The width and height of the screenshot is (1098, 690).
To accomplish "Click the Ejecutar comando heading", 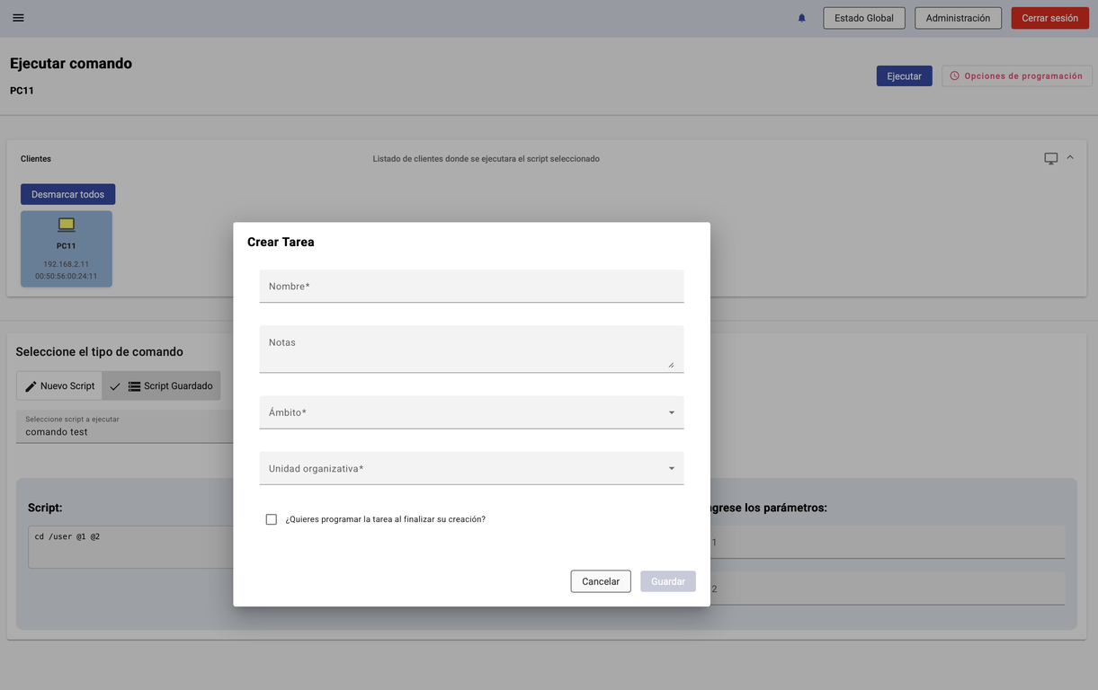I will coord(71,64).
